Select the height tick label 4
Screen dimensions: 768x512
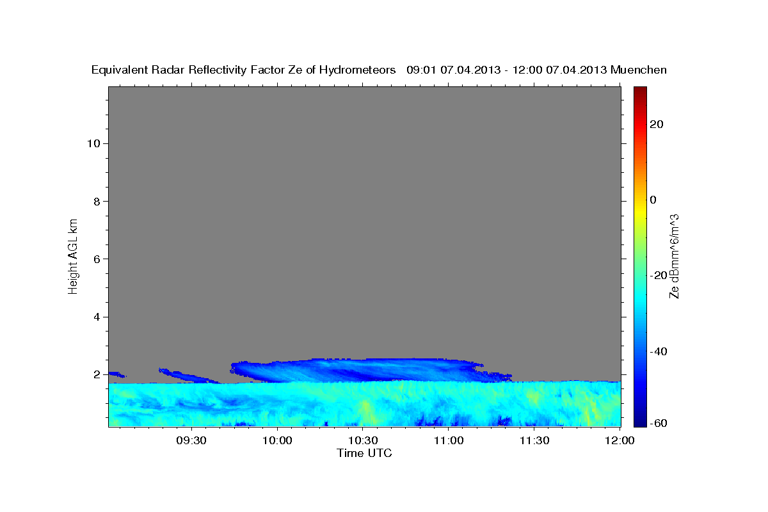click(96, 317)
